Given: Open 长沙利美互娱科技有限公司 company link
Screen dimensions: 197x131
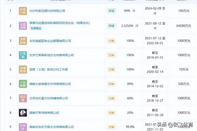Looking at the screenshot, I should coord(47,11).
